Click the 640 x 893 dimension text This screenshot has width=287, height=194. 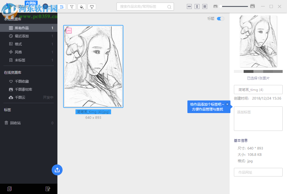tap(93, 118)
